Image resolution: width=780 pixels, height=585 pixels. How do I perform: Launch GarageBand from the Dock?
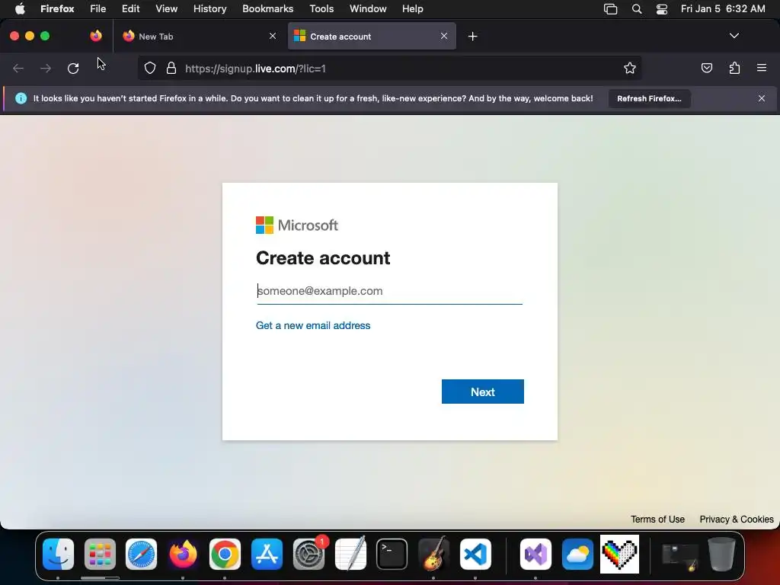pyautogui.click(x=433, y=554)
